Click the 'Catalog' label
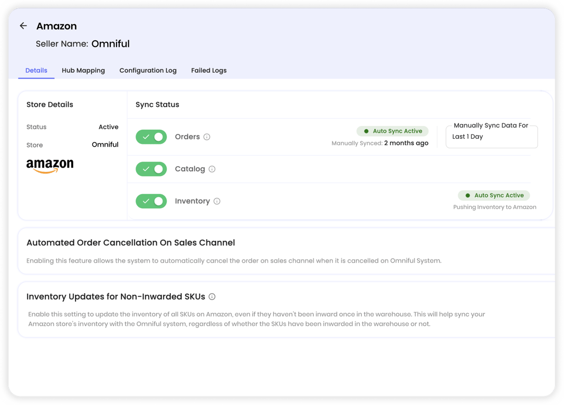564x405 pixels. [x=190, y=169]
